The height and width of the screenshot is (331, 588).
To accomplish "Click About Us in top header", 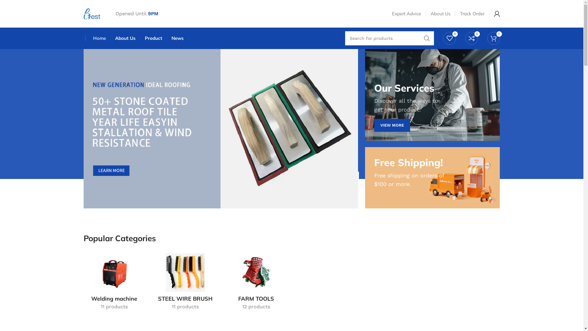I will click(x=440, y=14).
